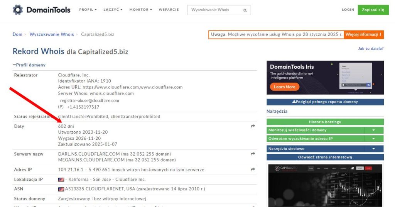Click the orange Więcej informacji button
Screen dimensions: 395x207
[363, 34]
